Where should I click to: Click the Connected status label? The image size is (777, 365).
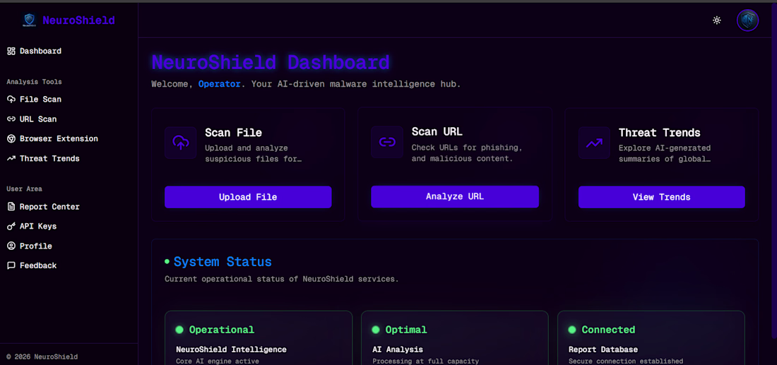click(x=608, y=329)
